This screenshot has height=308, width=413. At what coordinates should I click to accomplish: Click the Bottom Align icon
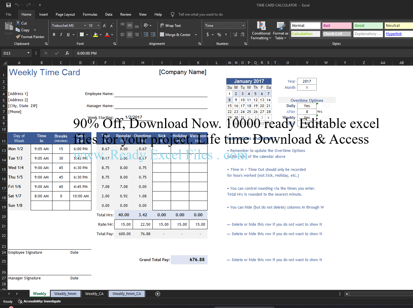[137, 26]
